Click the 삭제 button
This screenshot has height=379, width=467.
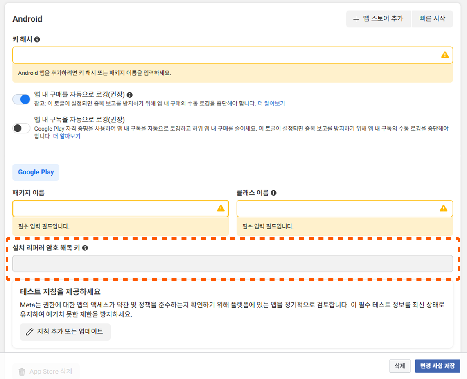click(400, 366)
